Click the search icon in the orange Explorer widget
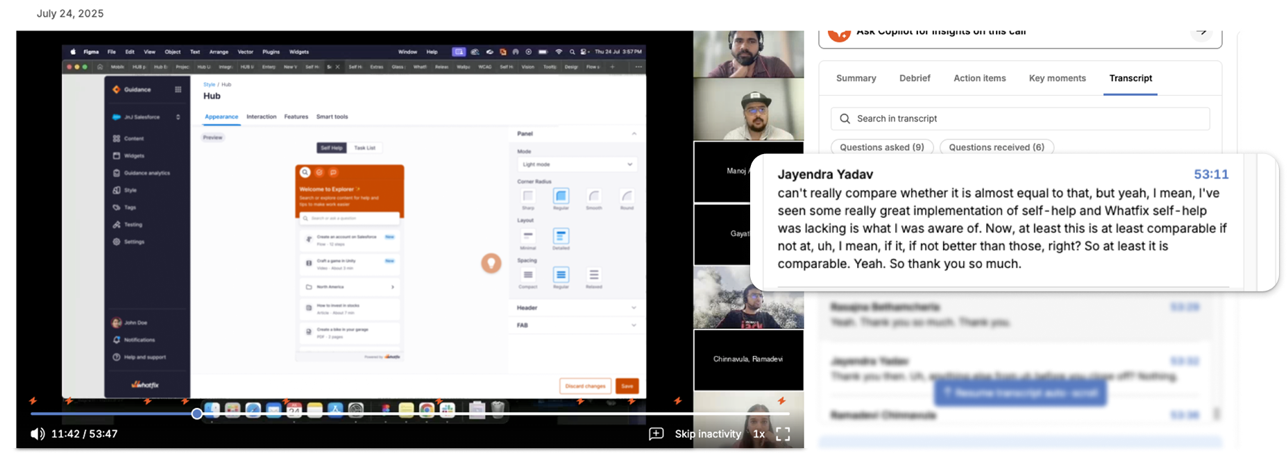Image resolution: width=1288 pixels, height=453 pixels. (x=305, y=172)
